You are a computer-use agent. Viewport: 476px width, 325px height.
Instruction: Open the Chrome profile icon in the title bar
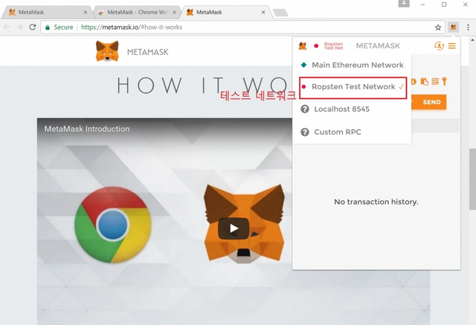404,3
